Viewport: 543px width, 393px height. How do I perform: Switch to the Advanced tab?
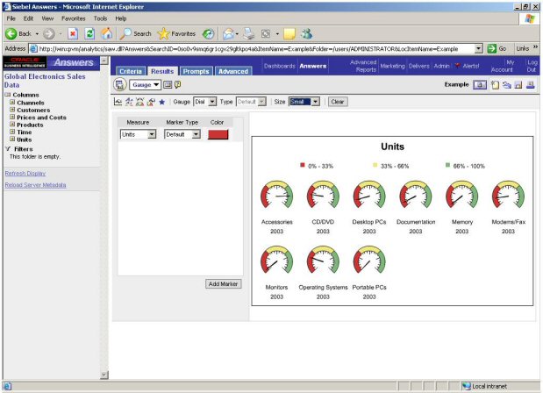pos(233,71)
